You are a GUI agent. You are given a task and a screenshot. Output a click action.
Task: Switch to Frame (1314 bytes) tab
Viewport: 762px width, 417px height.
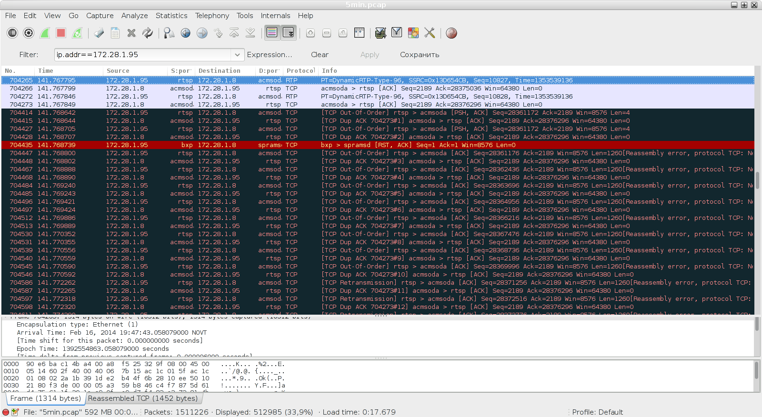(46, 398)
